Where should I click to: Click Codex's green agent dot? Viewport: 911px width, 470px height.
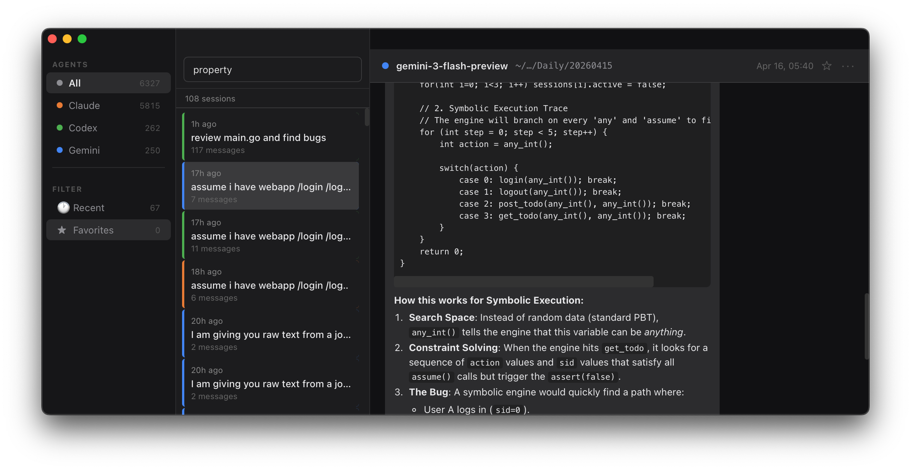click(60, 128)
